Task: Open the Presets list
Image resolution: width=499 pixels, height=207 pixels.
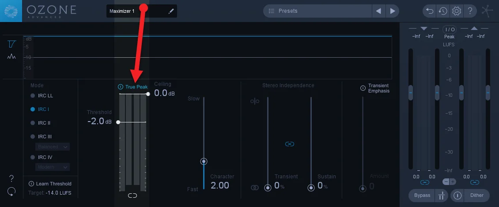Action: [x=318, y=11]
